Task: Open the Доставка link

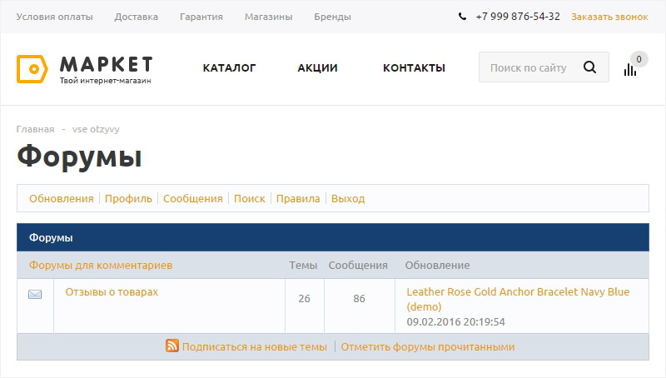Action: (x=136, y=17)
